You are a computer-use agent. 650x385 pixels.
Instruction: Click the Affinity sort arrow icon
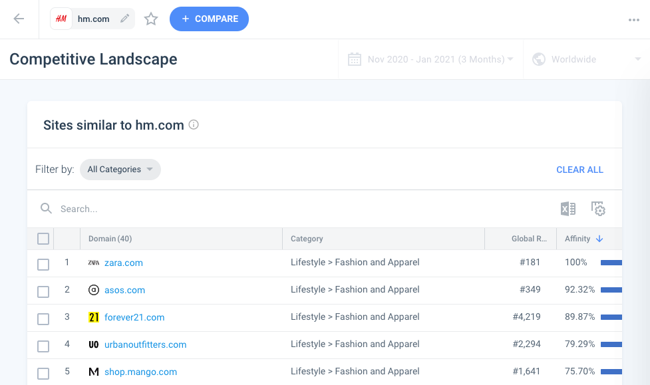[x=599, y=239]
